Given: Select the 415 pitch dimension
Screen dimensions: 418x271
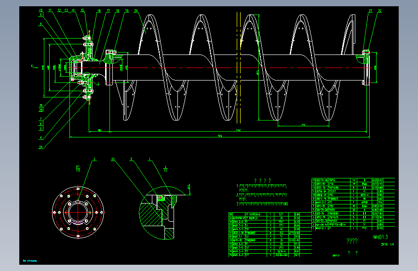Looking at the screenshot, I should point(303,124).
